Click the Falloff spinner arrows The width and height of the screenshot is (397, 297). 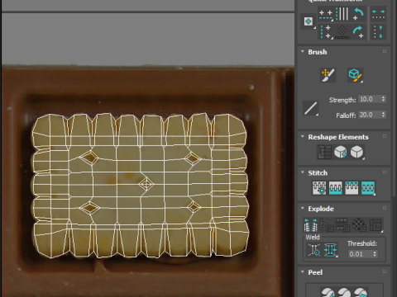pos(383,115)
